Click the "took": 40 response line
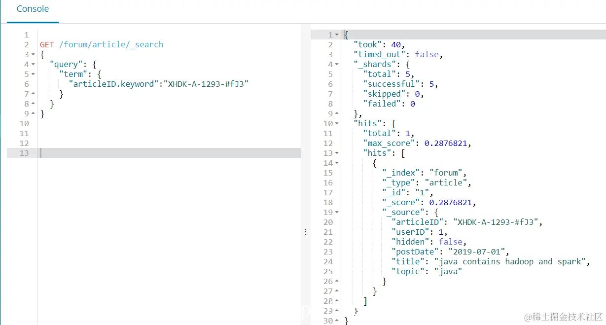This screenshot has width=606, height=325. pyautogui.click(x=379, y=44)
